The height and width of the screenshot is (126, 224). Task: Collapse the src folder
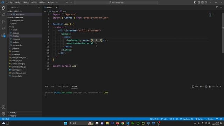coord(13,27)
